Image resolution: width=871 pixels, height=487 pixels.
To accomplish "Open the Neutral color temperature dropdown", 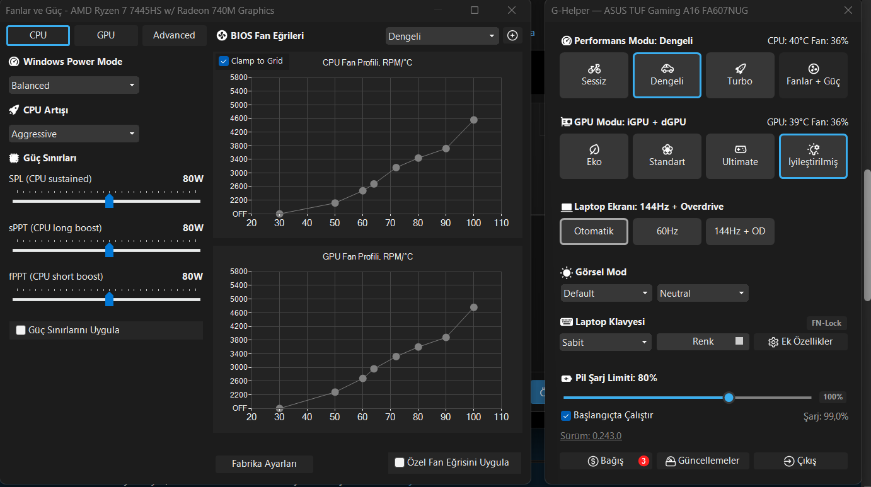I will point(703,293).
